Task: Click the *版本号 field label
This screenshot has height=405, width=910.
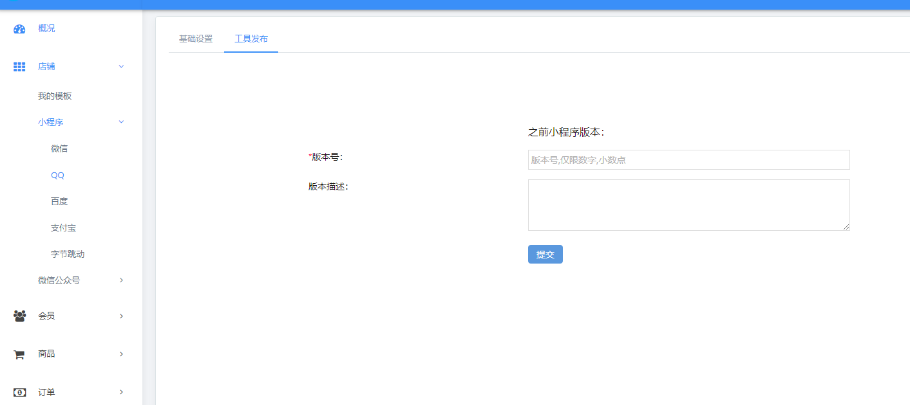Action: [x=326, y=157]
